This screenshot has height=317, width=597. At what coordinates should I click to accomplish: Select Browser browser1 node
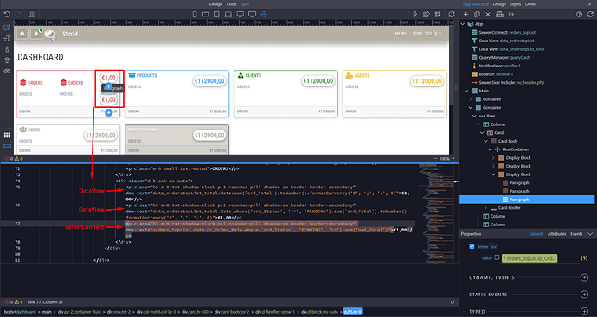point(492,74)
